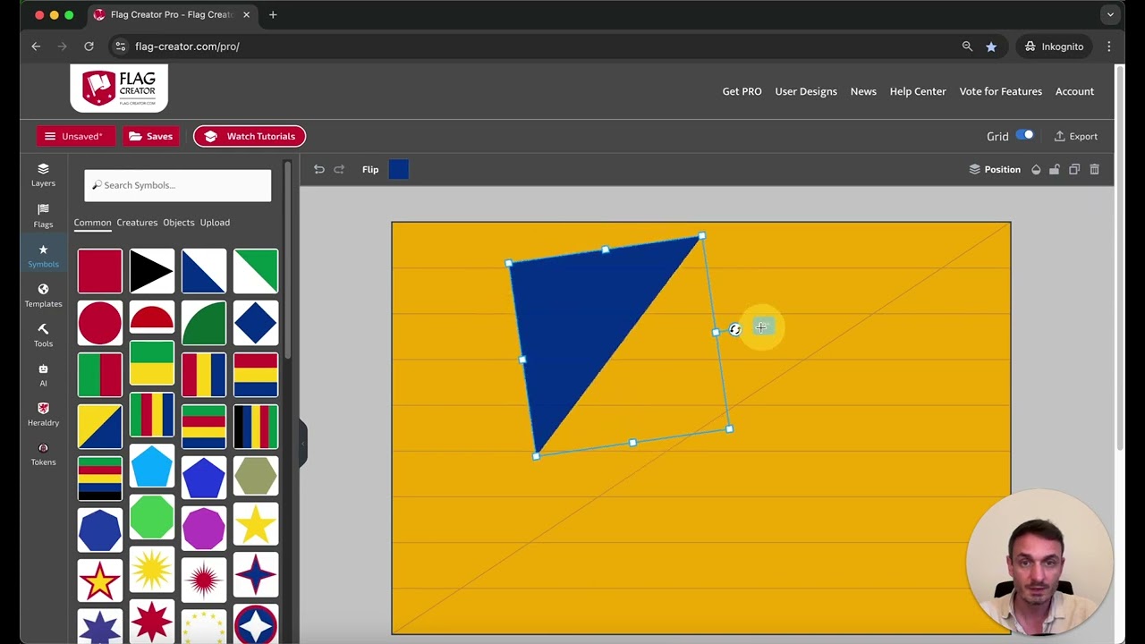Bookmark this page with star icon
Screen dimensions: 1145x644
point(991,47)
